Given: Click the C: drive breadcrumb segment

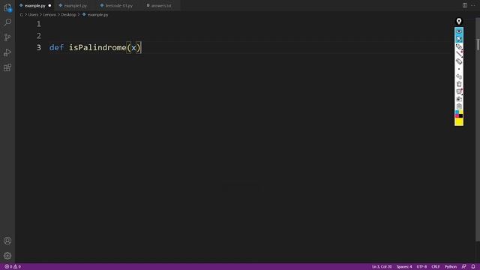Looking at the screenshot, I should click(x=22, y=15).
